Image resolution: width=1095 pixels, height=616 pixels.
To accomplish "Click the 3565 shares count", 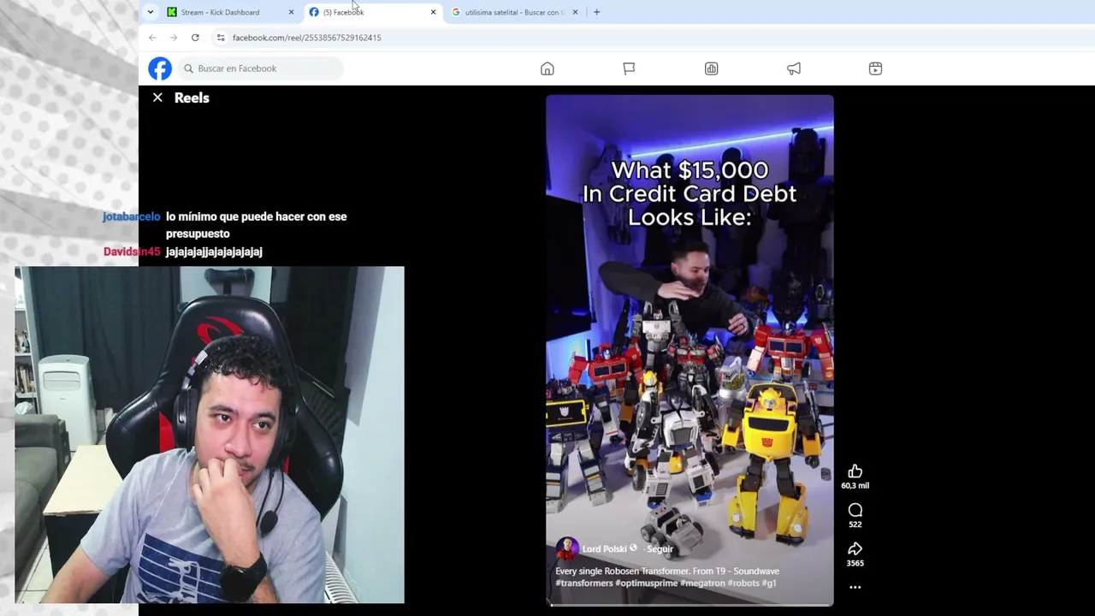I will click(x=855, y=563).
